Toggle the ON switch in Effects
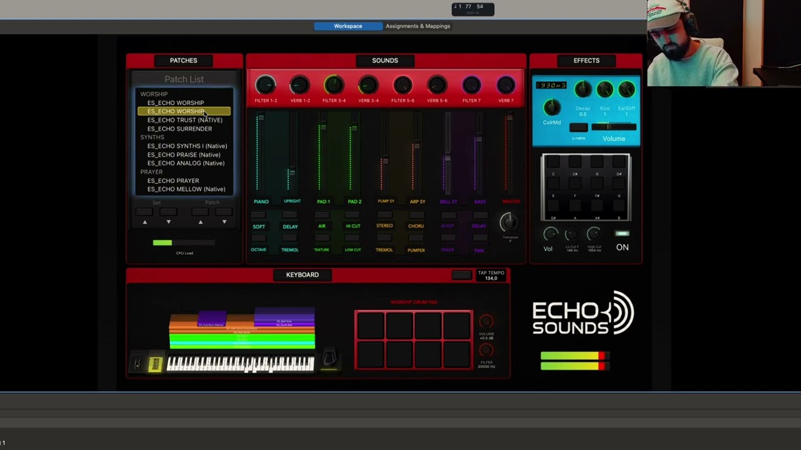This screenshot has height=450, width=801. tap(622, 234)
